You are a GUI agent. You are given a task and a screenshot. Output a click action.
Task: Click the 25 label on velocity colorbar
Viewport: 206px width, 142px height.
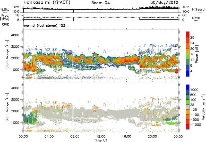(192, 105)
